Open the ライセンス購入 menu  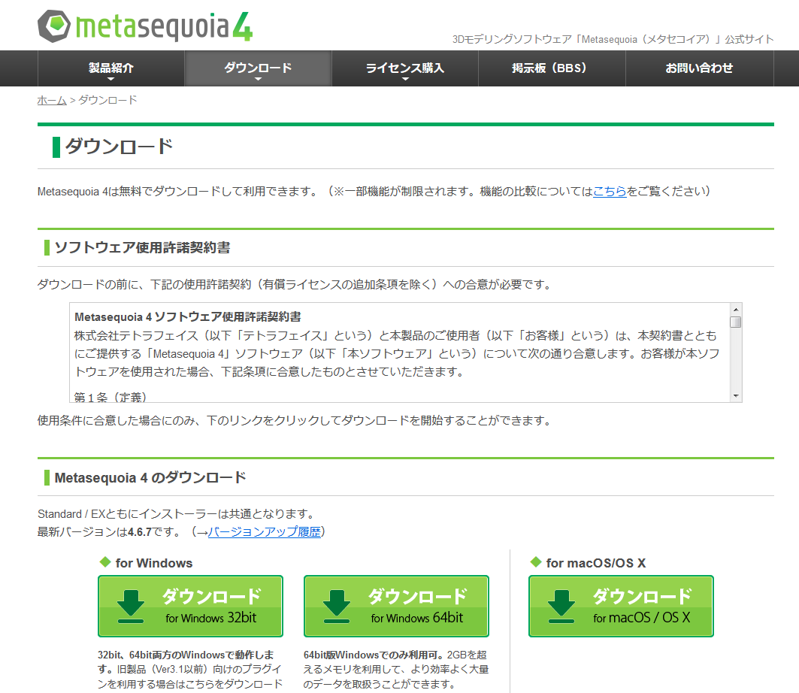(405, 68)
